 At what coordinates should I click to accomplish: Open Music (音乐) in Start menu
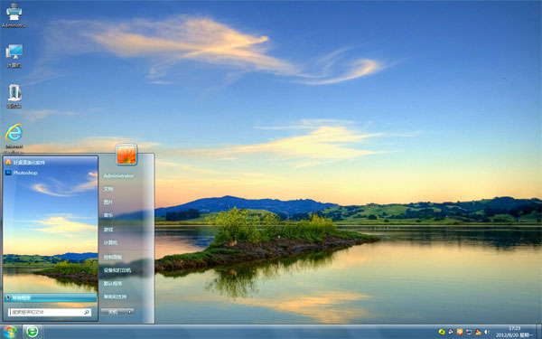tap(108, 215)
